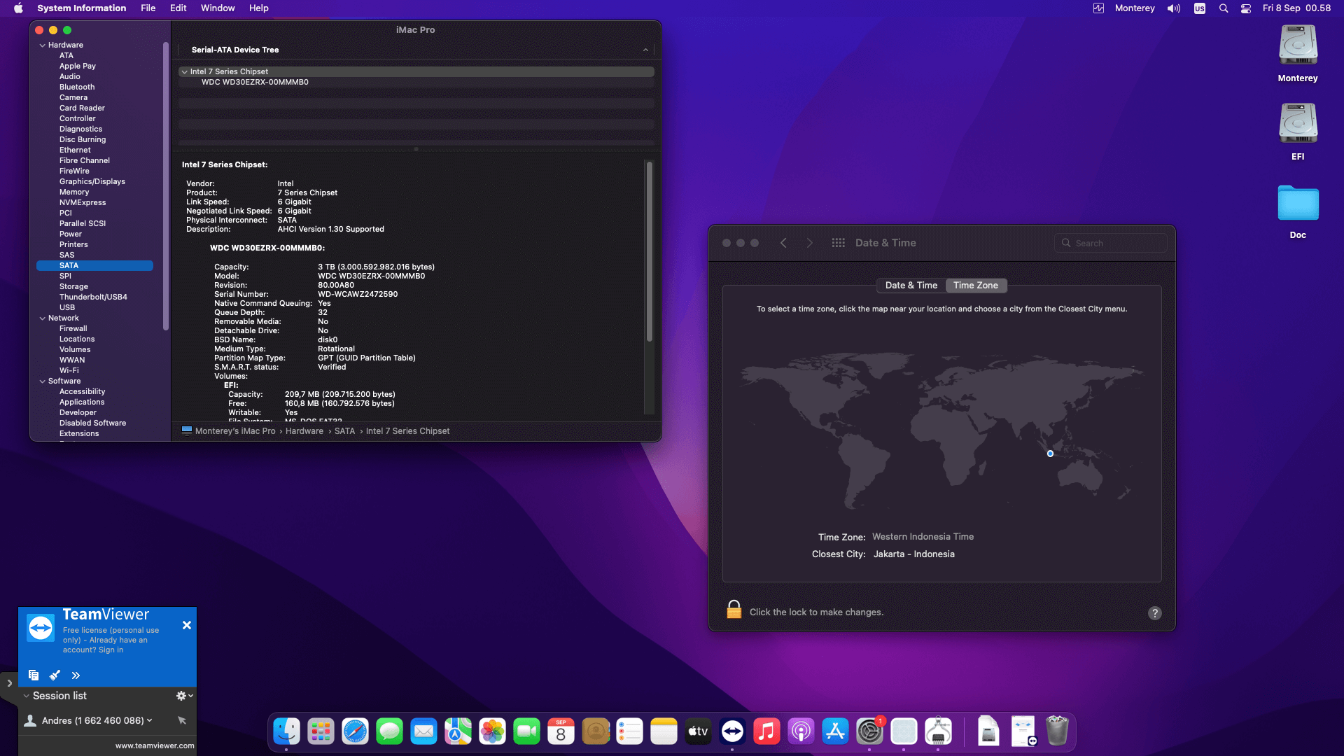Collapse the Hardware section
The height and width of the screenshot is (756, 1344).
click(43, 45)
